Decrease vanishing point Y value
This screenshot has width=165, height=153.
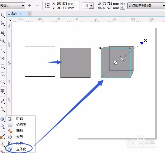tap(122, 8)
